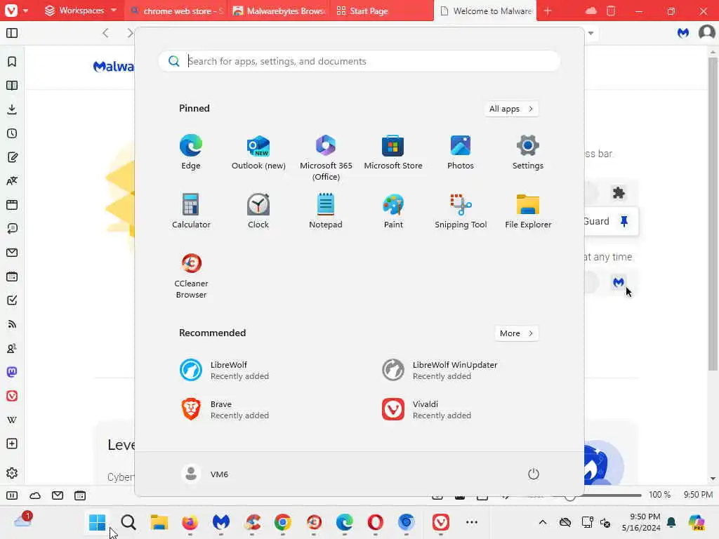719x539 pixels.
Task: Launch the Paint app
Action: pos(393,211)
